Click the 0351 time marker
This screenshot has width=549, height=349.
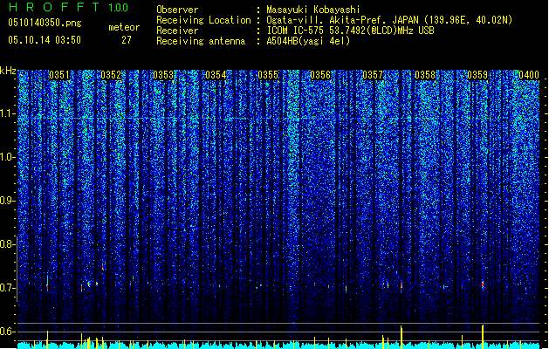point(59,75)
